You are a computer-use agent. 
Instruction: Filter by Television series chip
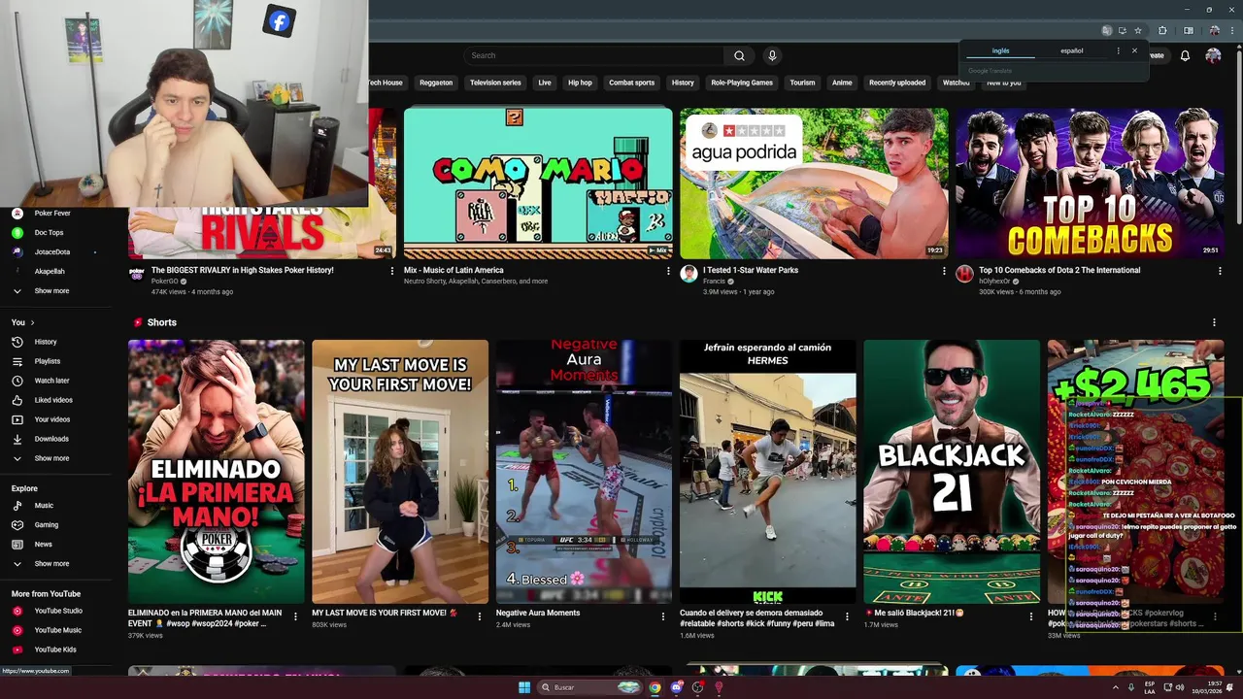[x=495, y=83]
